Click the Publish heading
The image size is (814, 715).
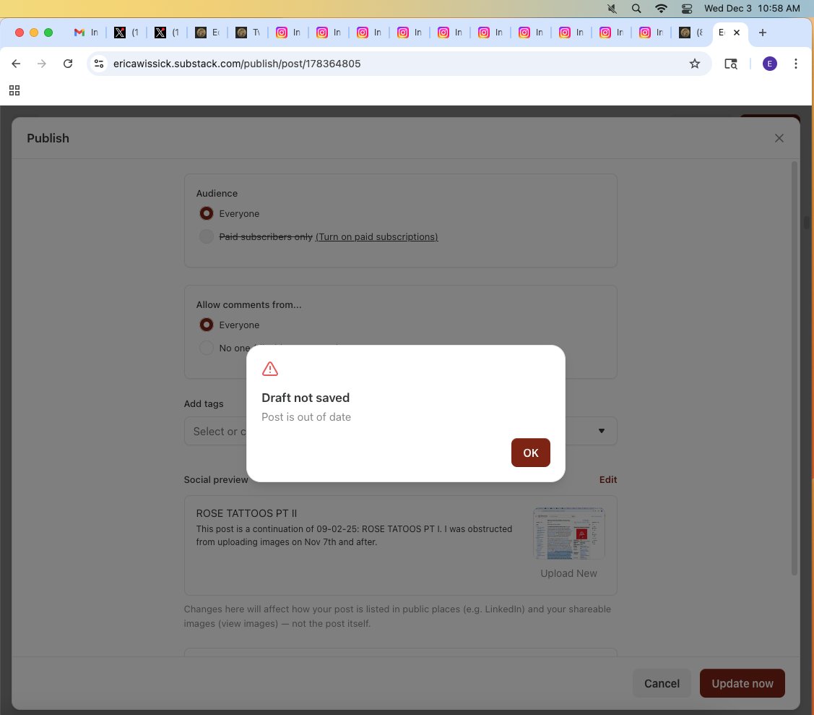click(48, 138)
